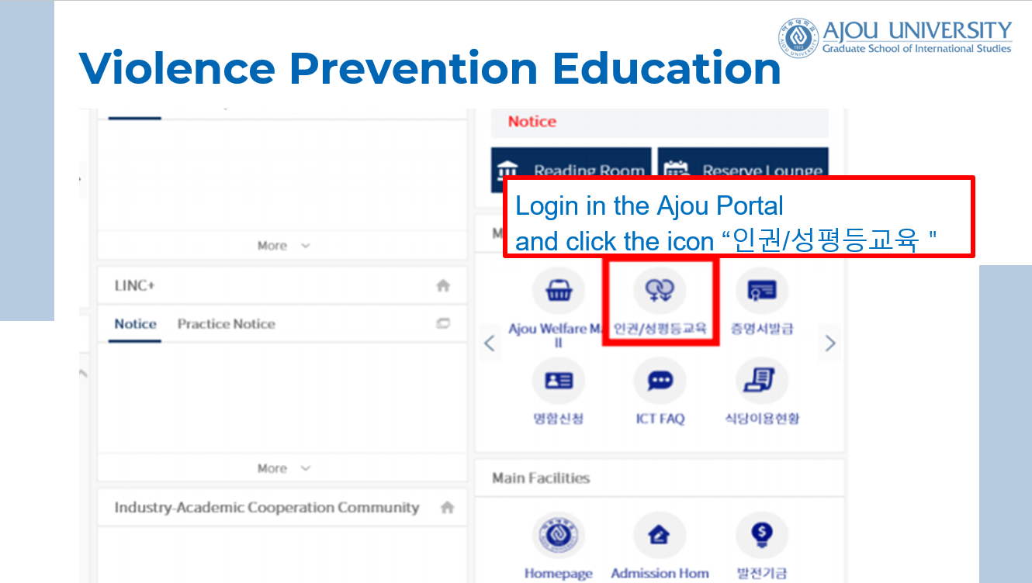Image resolution: width=1032 pixels, height=583 pixels.
Task: Open the 식당이용현황 icon
Action: tap(761, 381)
